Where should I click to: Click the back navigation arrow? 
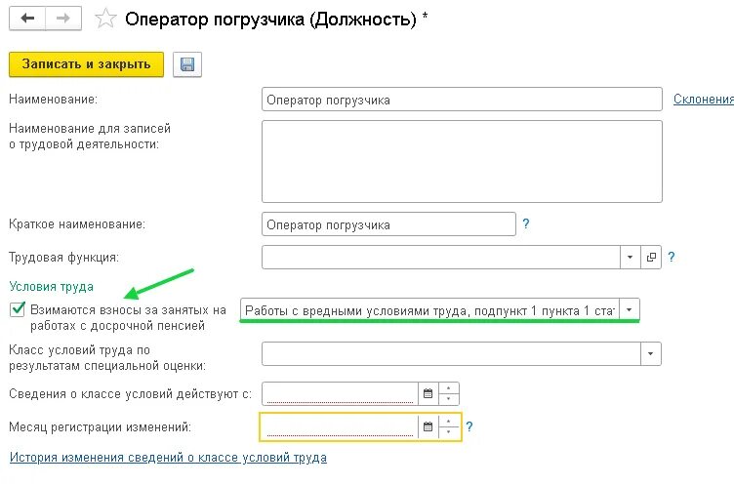click(x=27, y=19)
